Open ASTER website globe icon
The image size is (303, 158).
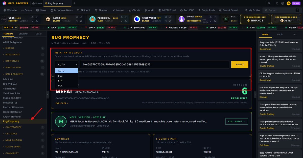pyautogui.click(x=77, y=17)
